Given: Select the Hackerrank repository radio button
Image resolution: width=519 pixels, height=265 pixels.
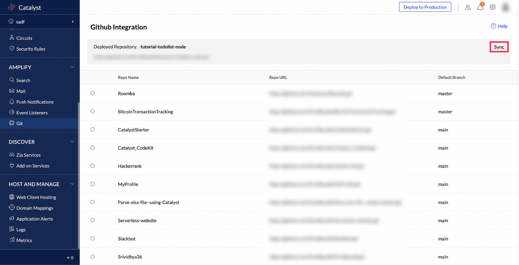Looking at the screenshot, I should coord(92,166).
